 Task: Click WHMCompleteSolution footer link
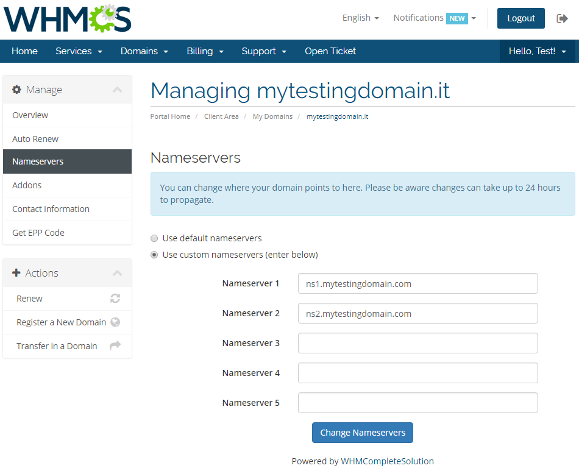pyautogui.click(x=387, y=461)
